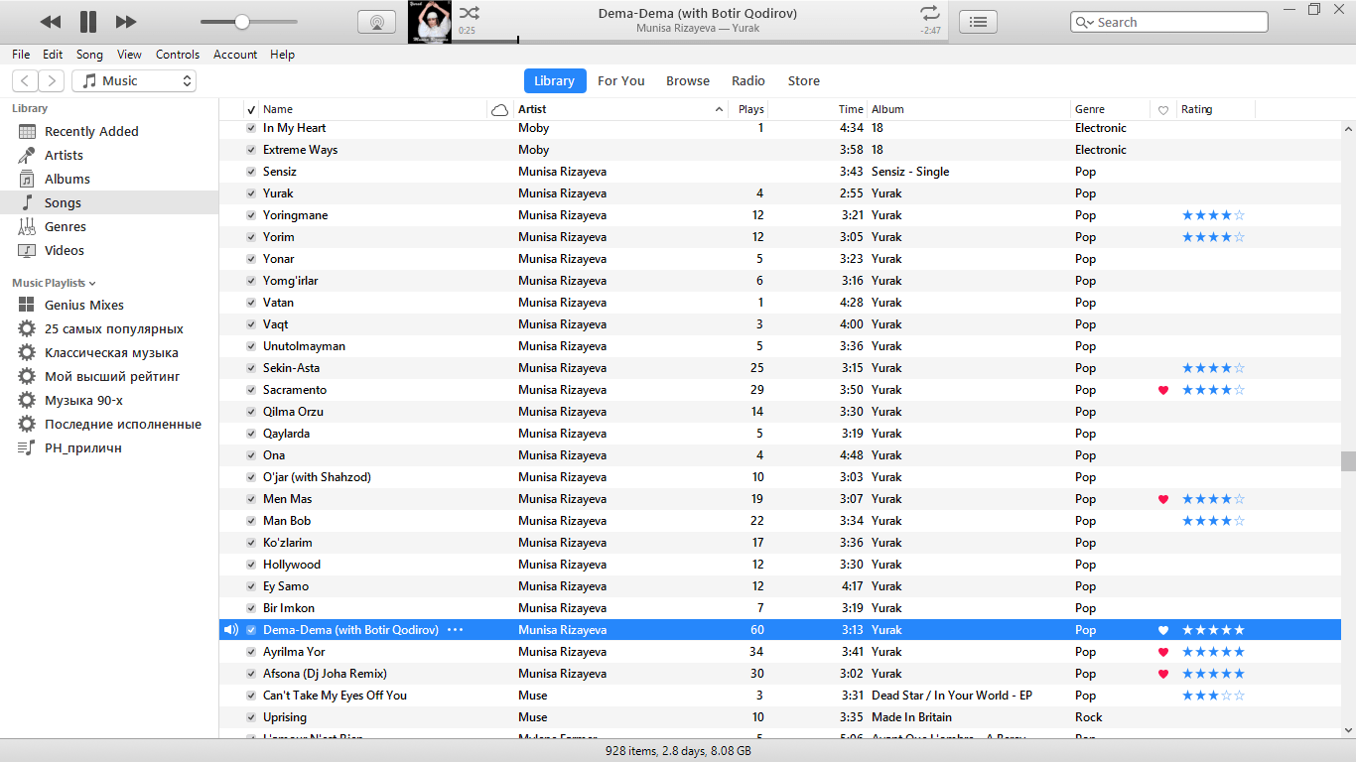
Task: Click the checkmark column header
Action: 251,109
